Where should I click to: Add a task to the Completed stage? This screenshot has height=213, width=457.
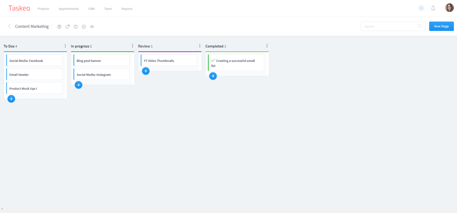pos(213,76)
